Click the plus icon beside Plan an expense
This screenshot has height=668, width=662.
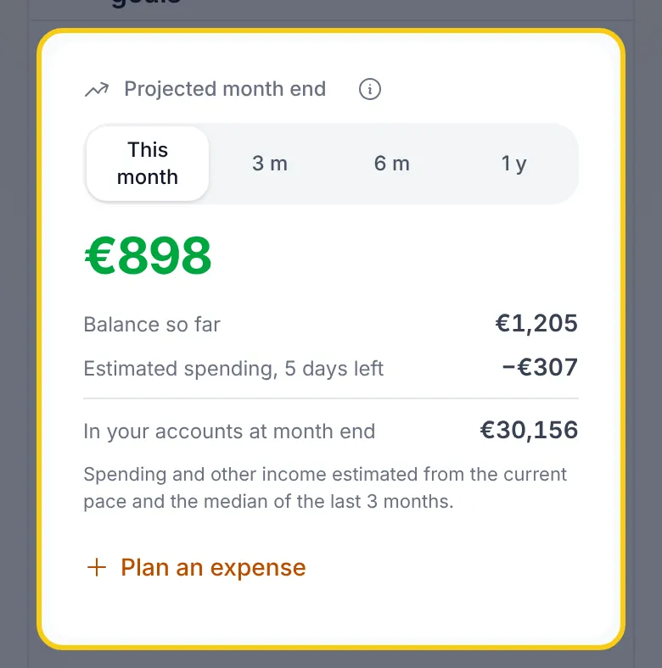(x=97, y=567)
